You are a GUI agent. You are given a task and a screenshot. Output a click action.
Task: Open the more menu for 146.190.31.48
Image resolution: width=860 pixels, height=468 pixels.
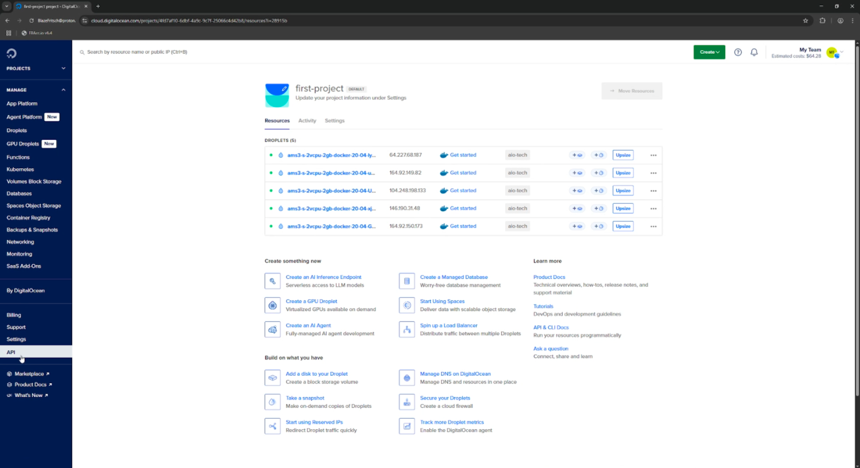coord(653,208)
